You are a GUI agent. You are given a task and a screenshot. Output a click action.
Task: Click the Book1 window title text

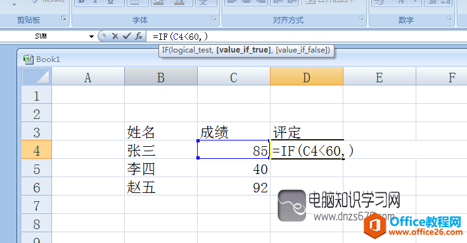pyautogui.click(x=48, y=59)
